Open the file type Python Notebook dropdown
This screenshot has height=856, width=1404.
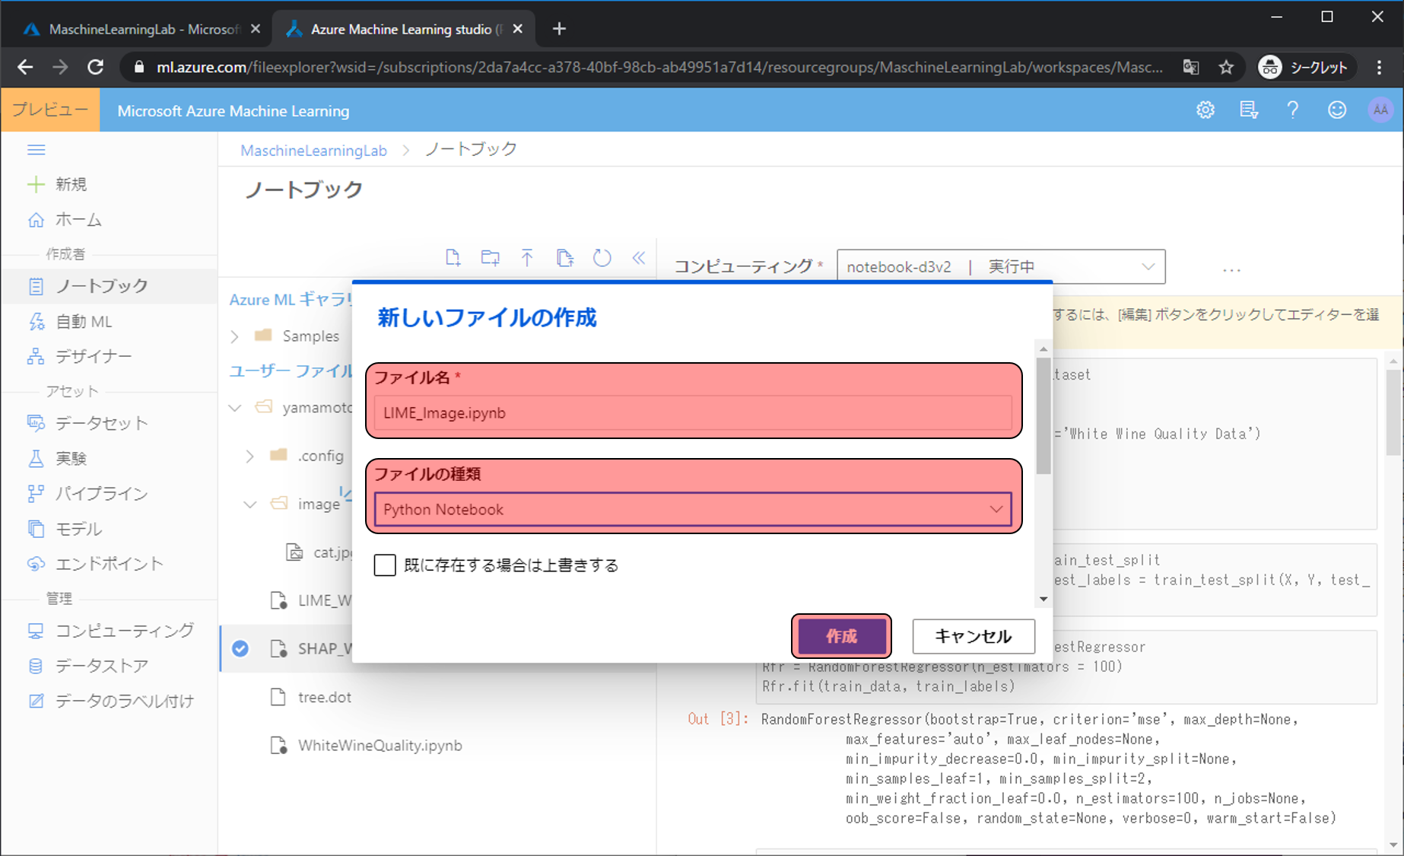tap(692, 509)
